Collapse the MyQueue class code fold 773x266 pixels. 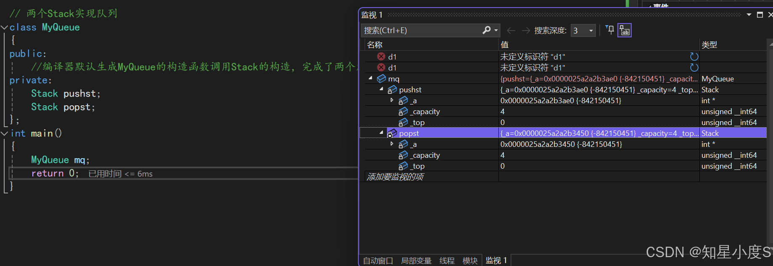(5, 27)
